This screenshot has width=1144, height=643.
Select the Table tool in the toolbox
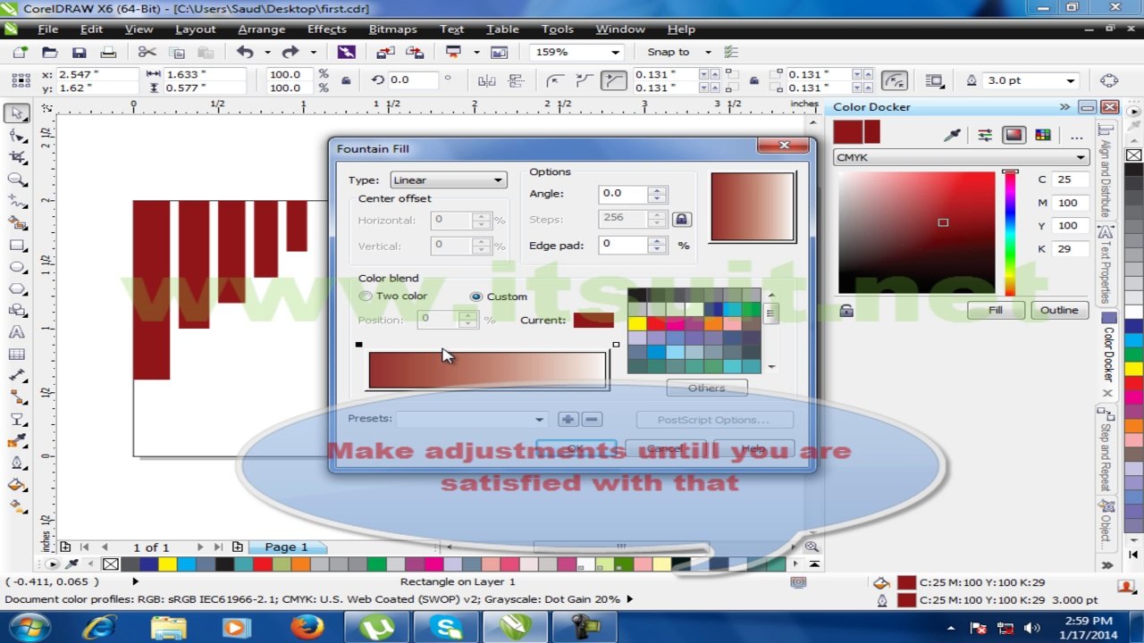point(17,355)
